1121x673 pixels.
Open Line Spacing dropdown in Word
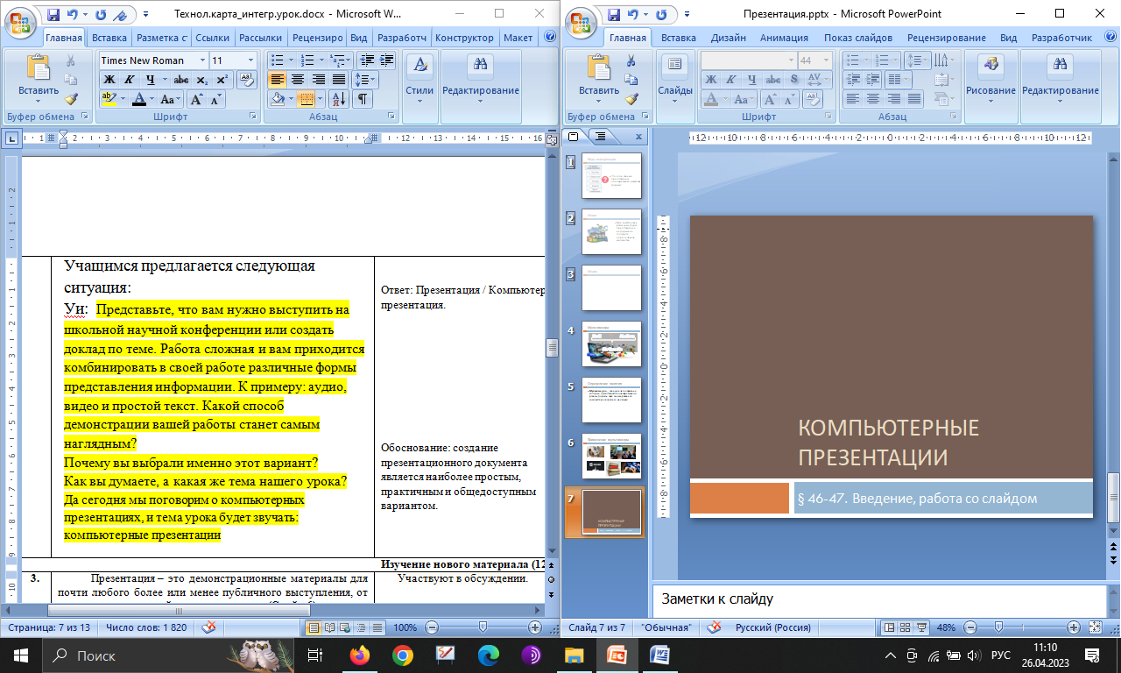364,80
